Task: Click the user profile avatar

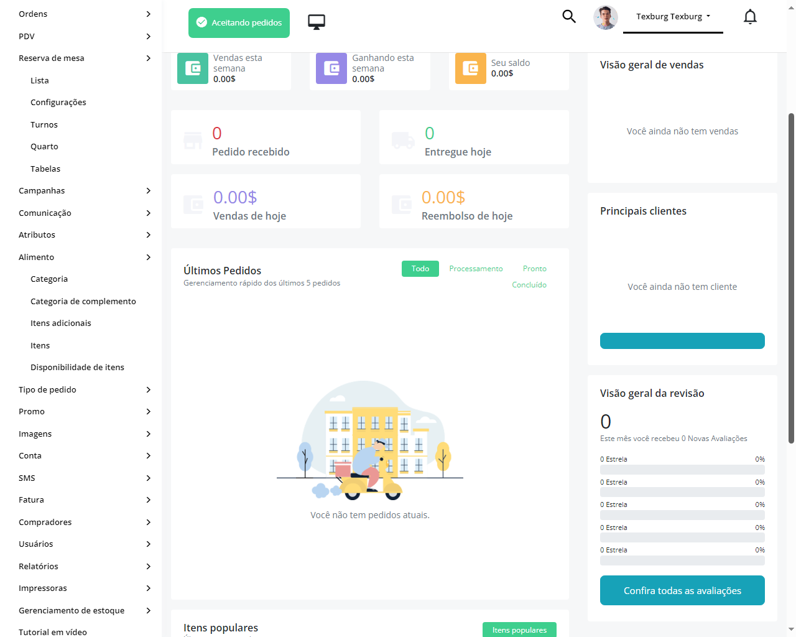Action: [605, 17]
